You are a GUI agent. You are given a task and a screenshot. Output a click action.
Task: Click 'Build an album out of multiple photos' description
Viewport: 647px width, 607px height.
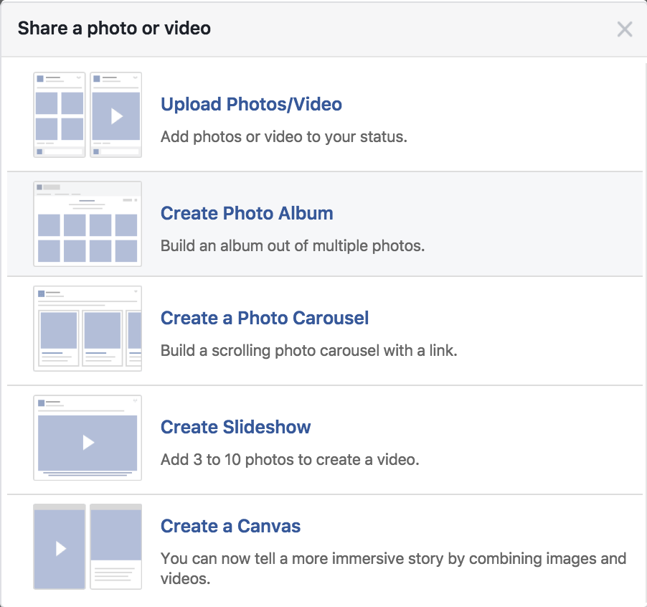click(x=293, y=245)
